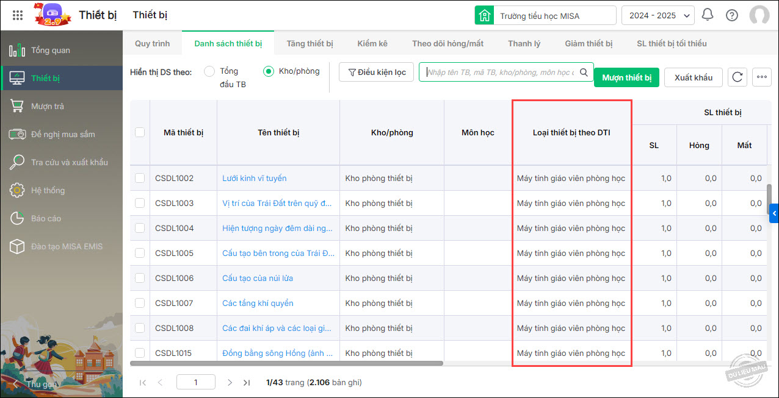Expand the blue side panel arrow
Screen dimensions: 779x398
pyautogui.click(x=774, y=213)
